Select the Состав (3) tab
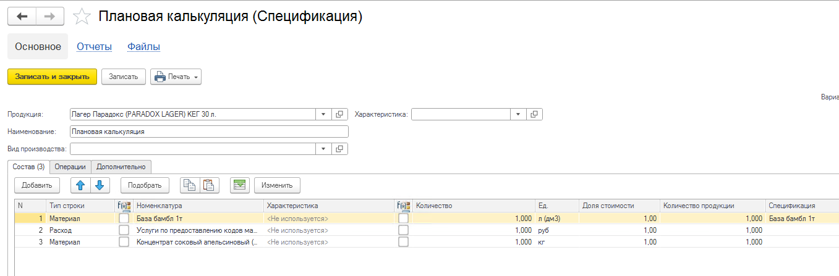 pyautogui.click(x=28, y=167)
